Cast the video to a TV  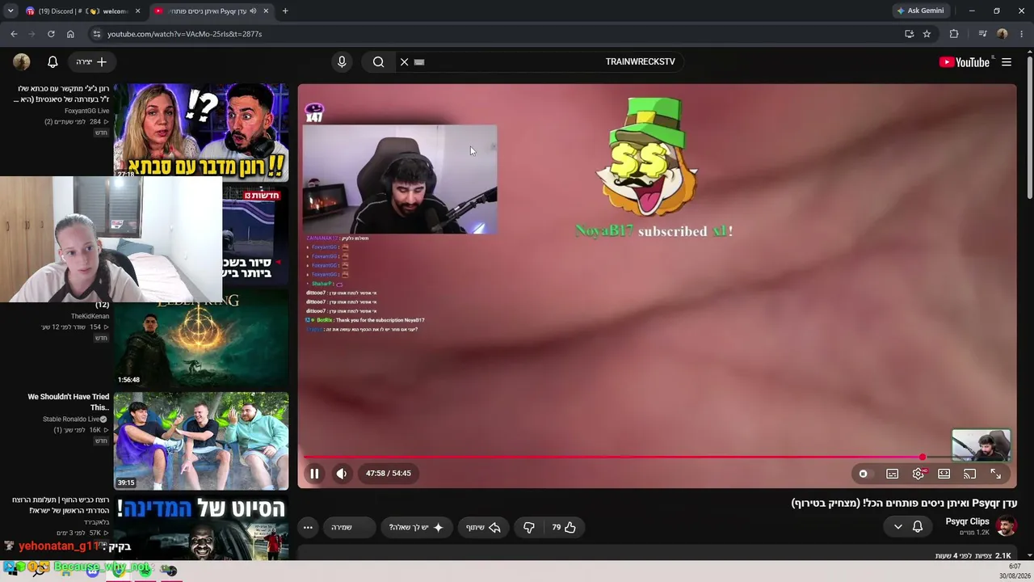point(969,474)
